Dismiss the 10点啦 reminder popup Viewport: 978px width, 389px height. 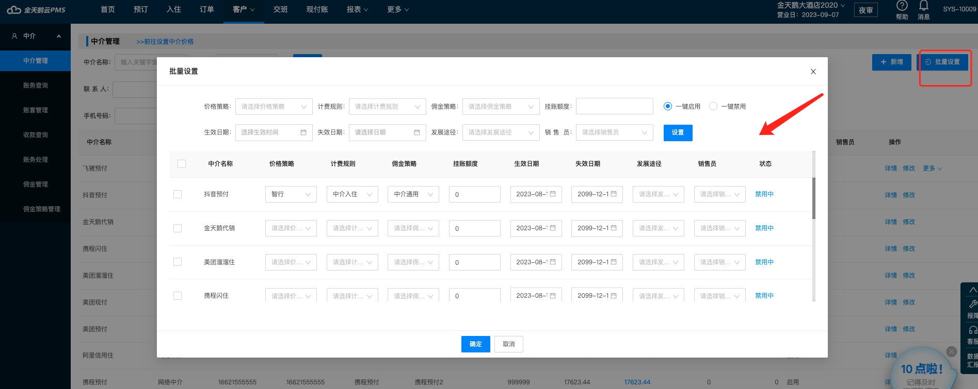point(952,351)
